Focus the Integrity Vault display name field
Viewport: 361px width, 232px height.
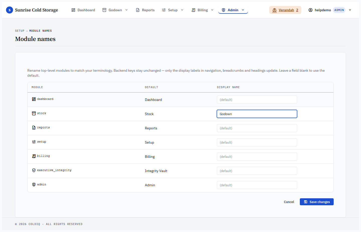(257, 171)
